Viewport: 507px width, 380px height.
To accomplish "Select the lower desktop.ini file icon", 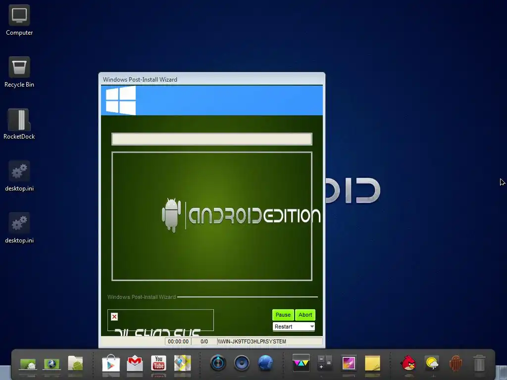I will 19,228.
